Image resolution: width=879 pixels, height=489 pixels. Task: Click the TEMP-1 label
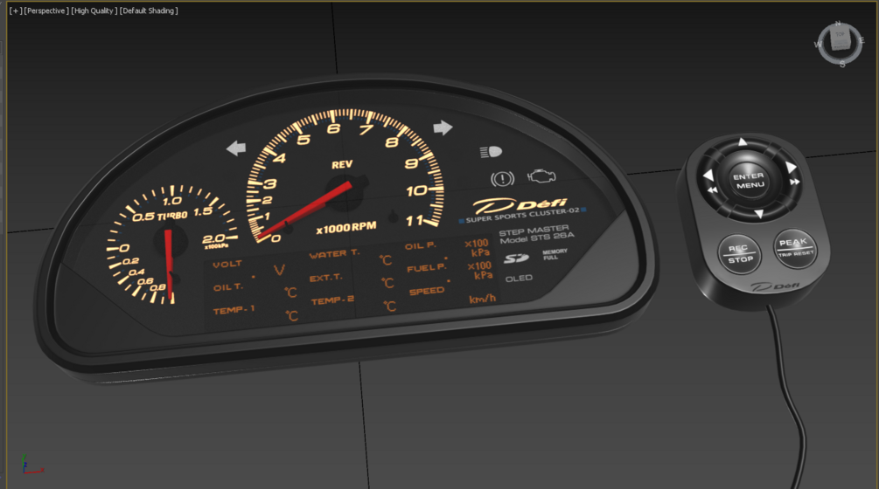click(234, 309)
